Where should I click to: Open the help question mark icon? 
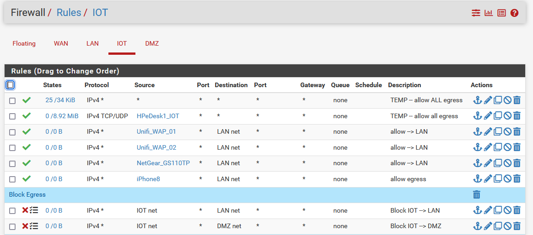click(x=514, y=13)
